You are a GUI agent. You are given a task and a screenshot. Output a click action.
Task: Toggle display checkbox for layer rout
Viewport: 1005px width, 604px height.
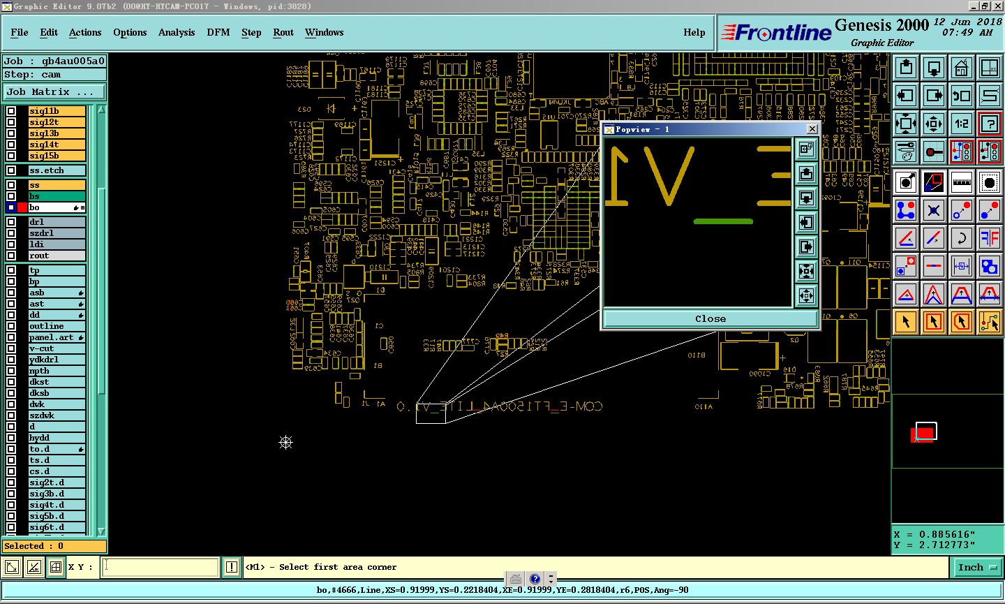point(11,256)
